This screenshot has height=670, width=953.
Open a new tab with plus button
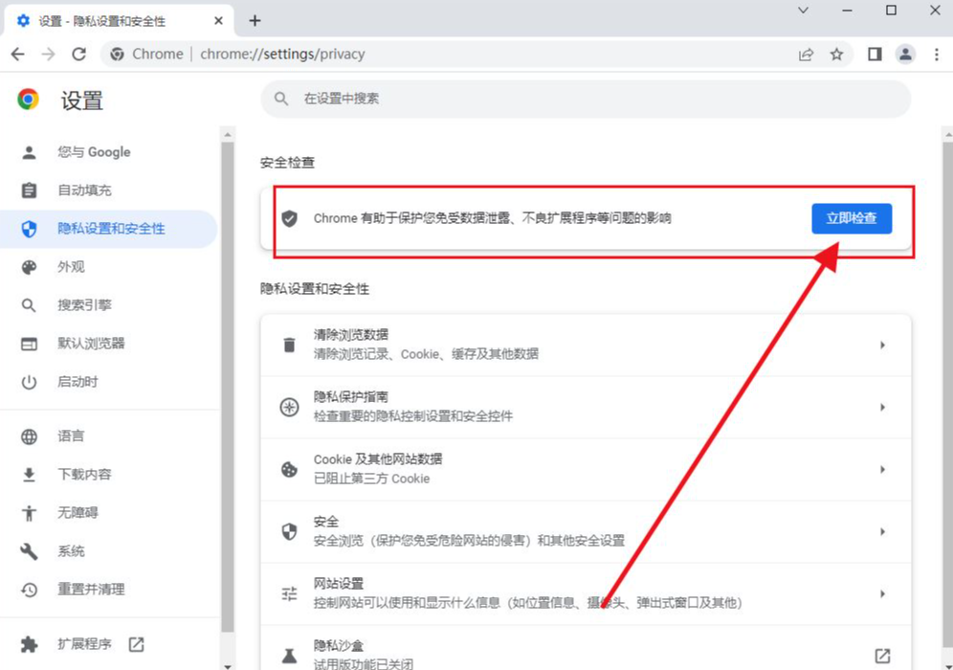(x=255, y=21)
